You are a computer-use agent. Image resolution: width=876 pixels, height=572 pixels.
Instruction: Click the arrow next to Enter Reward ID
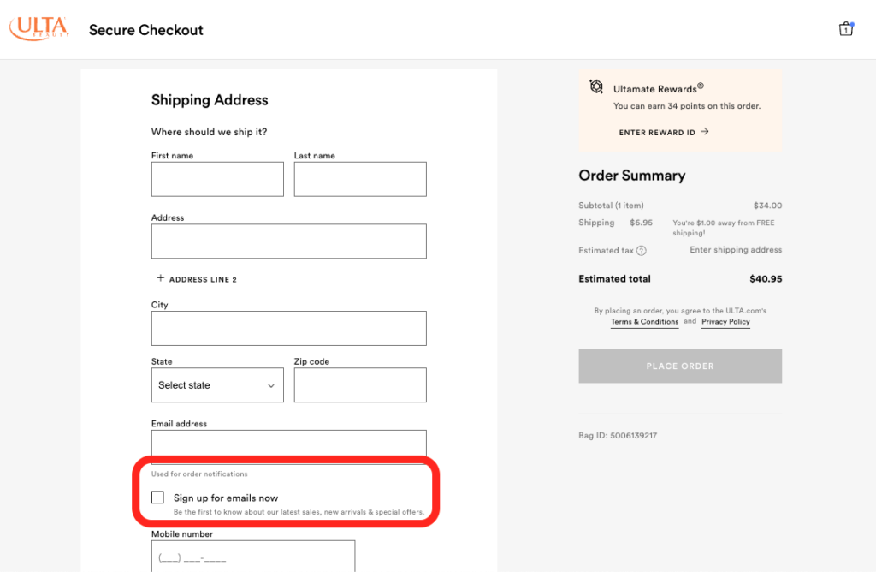coord(704,132)
